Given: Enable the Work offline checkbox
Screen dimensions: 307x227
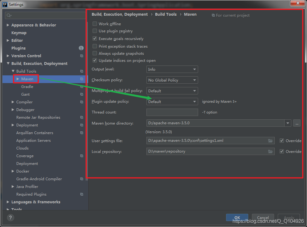Looking at the screenshot, I should [x=94, y=24].
